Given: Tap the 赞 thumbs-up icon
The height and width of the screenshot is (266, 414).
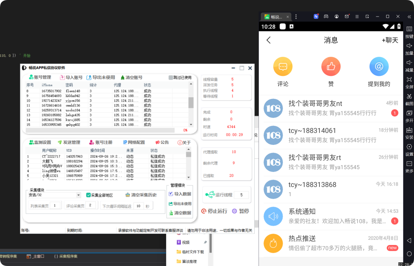Looking at the screenshot, I should click(331, 67).
